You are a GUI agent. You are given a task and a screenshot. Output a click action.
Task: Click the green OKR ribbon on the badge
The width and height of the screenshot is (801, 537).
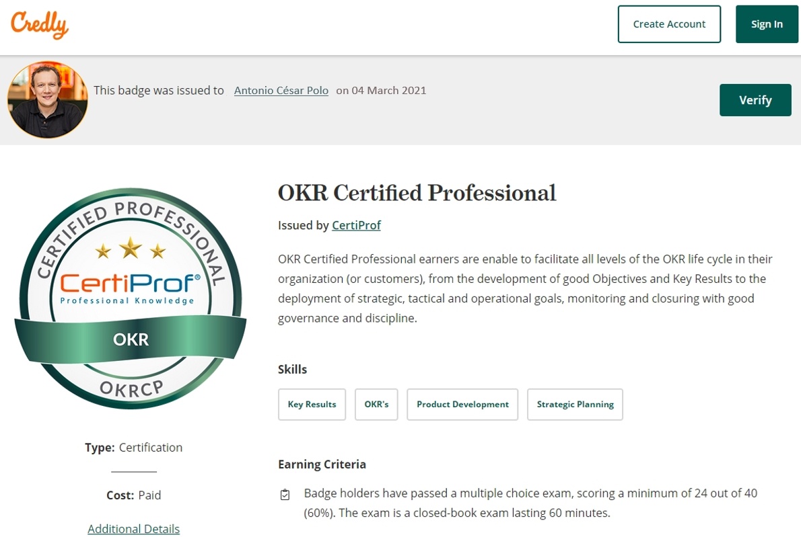131,339
